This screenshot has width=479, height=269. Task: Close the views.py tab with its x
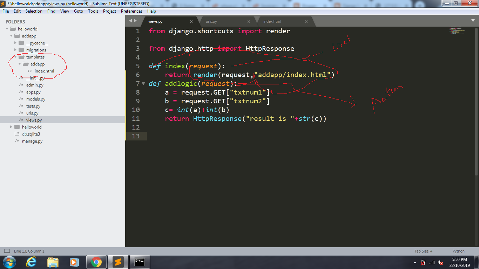(191, 21)
